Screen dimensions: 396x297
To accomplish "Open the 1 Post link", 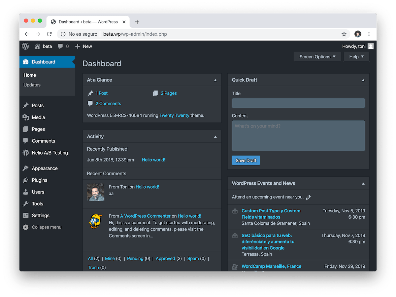I will 102,93.
